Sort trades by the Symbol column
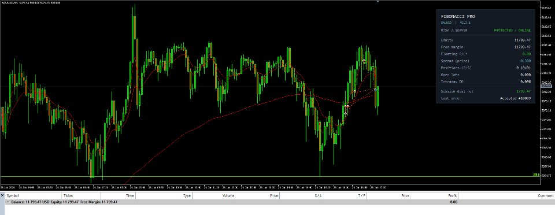 point(13,195)
